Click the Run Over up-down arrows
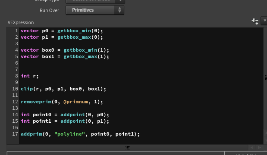The image size is (267, 155). pos(119,10)
